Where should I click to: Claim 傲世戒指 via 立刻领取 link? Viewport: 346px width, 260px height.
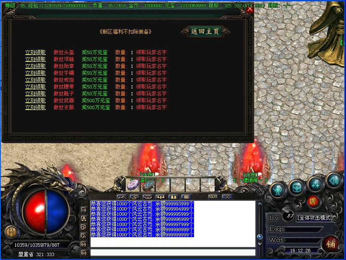[35, 80]
